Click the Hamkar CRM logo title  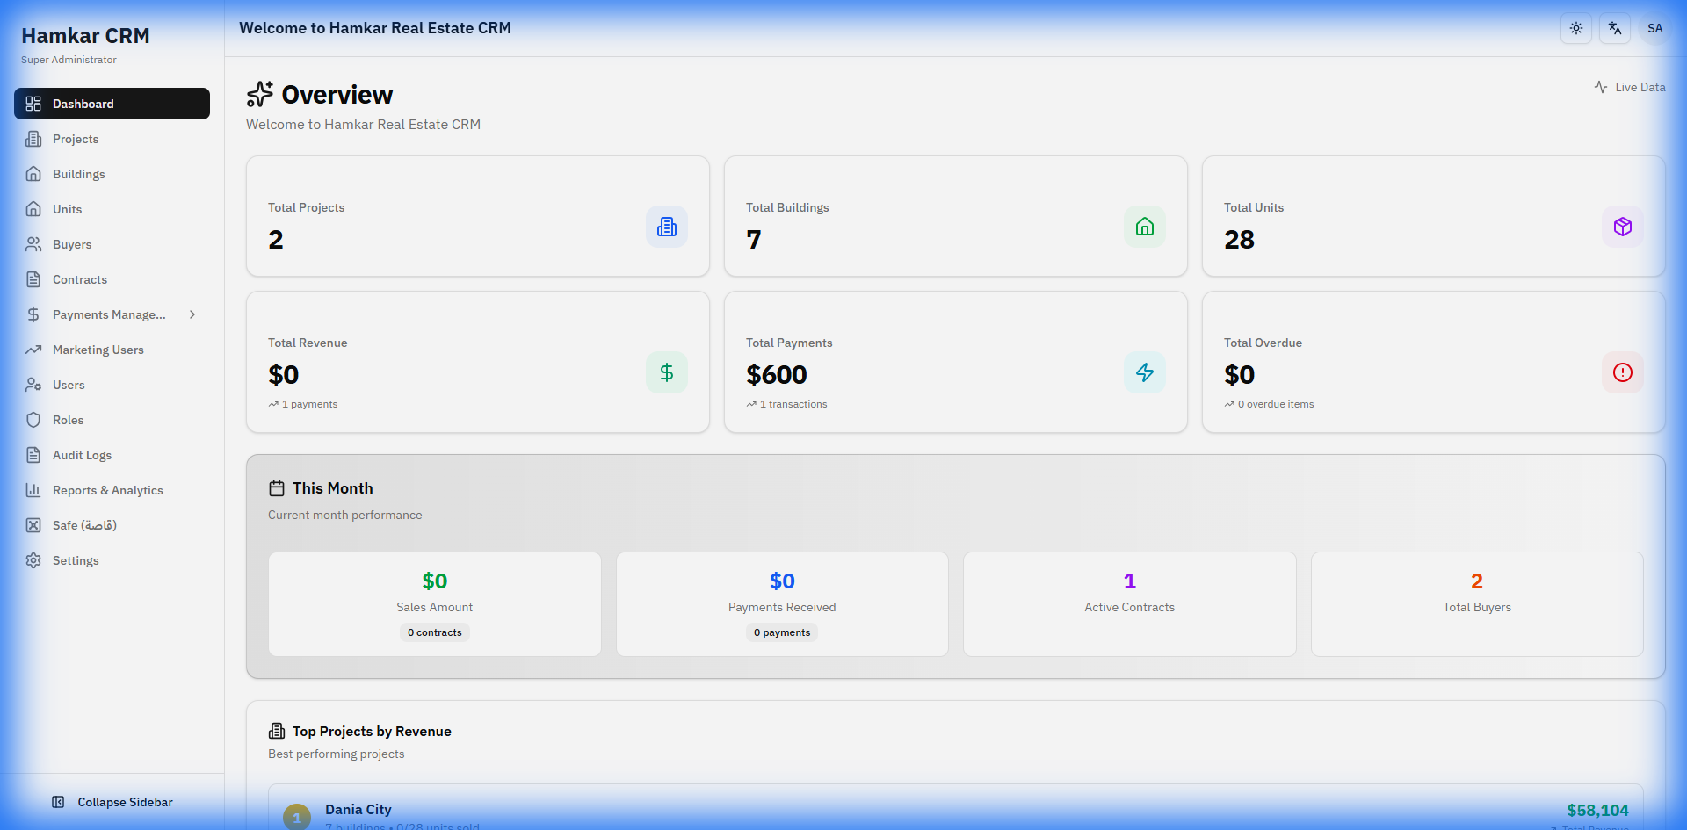pos(85,36)
